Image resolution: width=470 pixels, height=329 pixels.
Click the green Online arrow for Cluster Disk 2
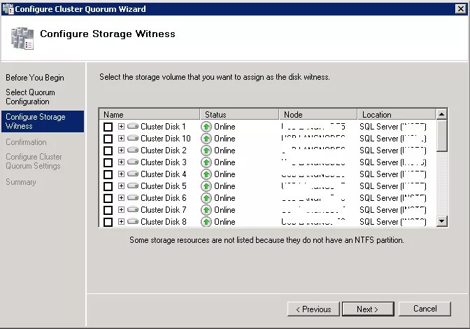point(206,150)
